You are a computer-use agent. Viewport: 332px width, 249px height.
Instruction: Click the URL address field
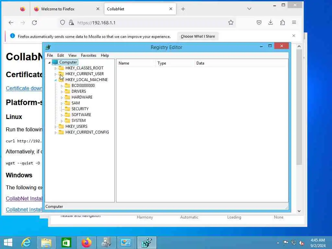pos(148,23)
